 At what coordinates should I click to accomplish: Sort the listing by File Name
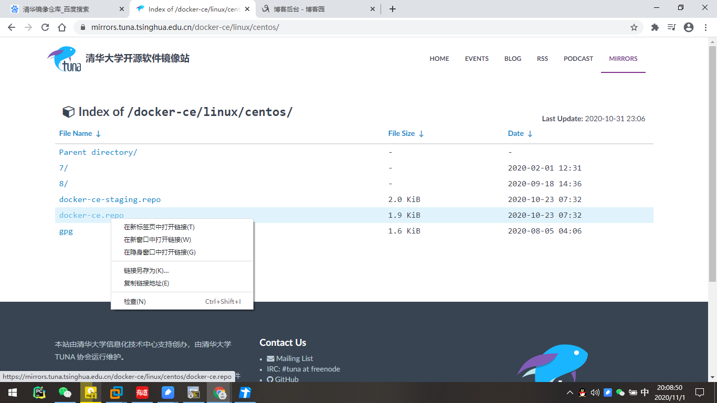80,133
